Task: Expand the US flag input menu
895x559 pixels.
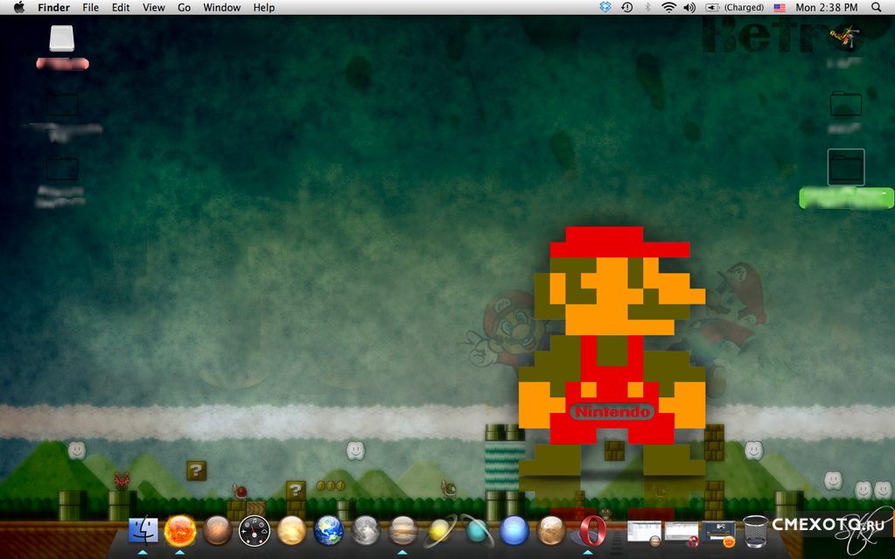Action: pyautogui.click(x=779, y=7)
